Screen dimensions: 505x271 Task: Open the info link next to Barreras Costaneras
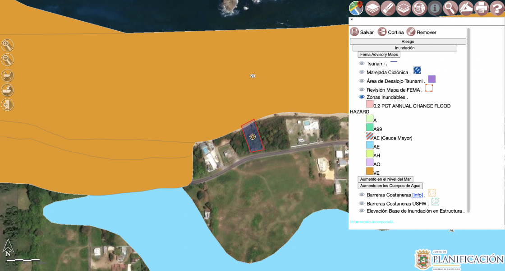417,194
